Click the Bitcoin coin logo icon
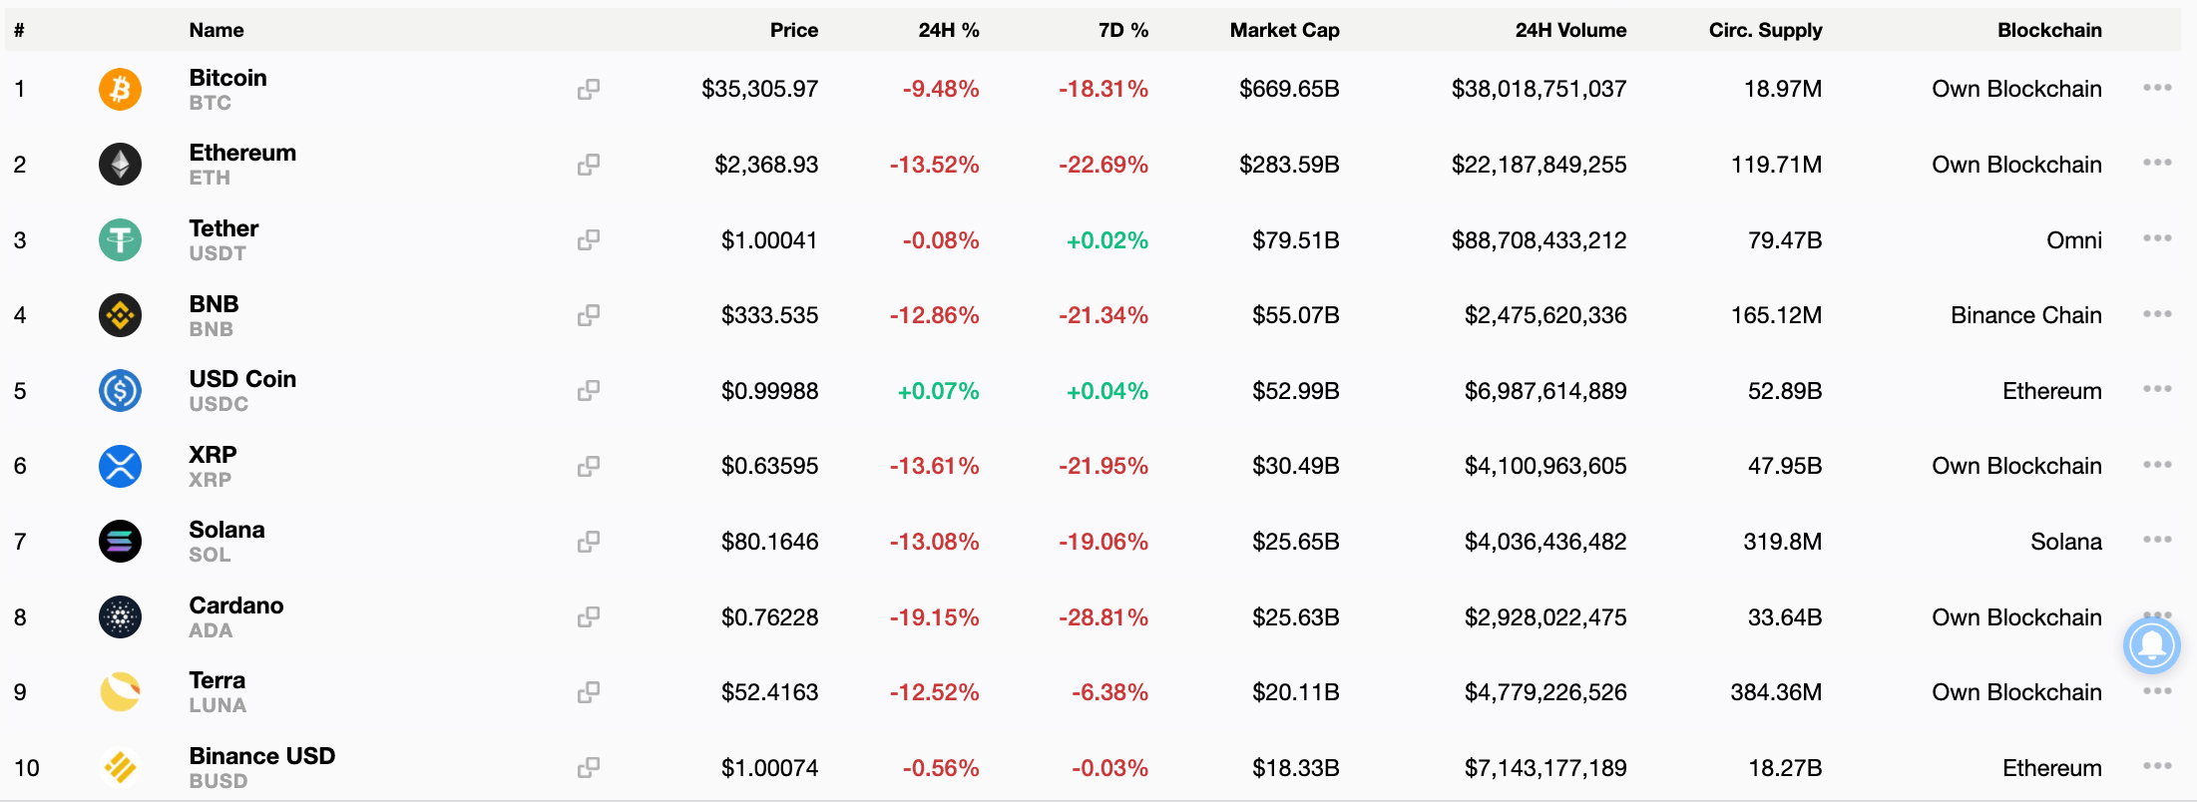 click(120, 89)
